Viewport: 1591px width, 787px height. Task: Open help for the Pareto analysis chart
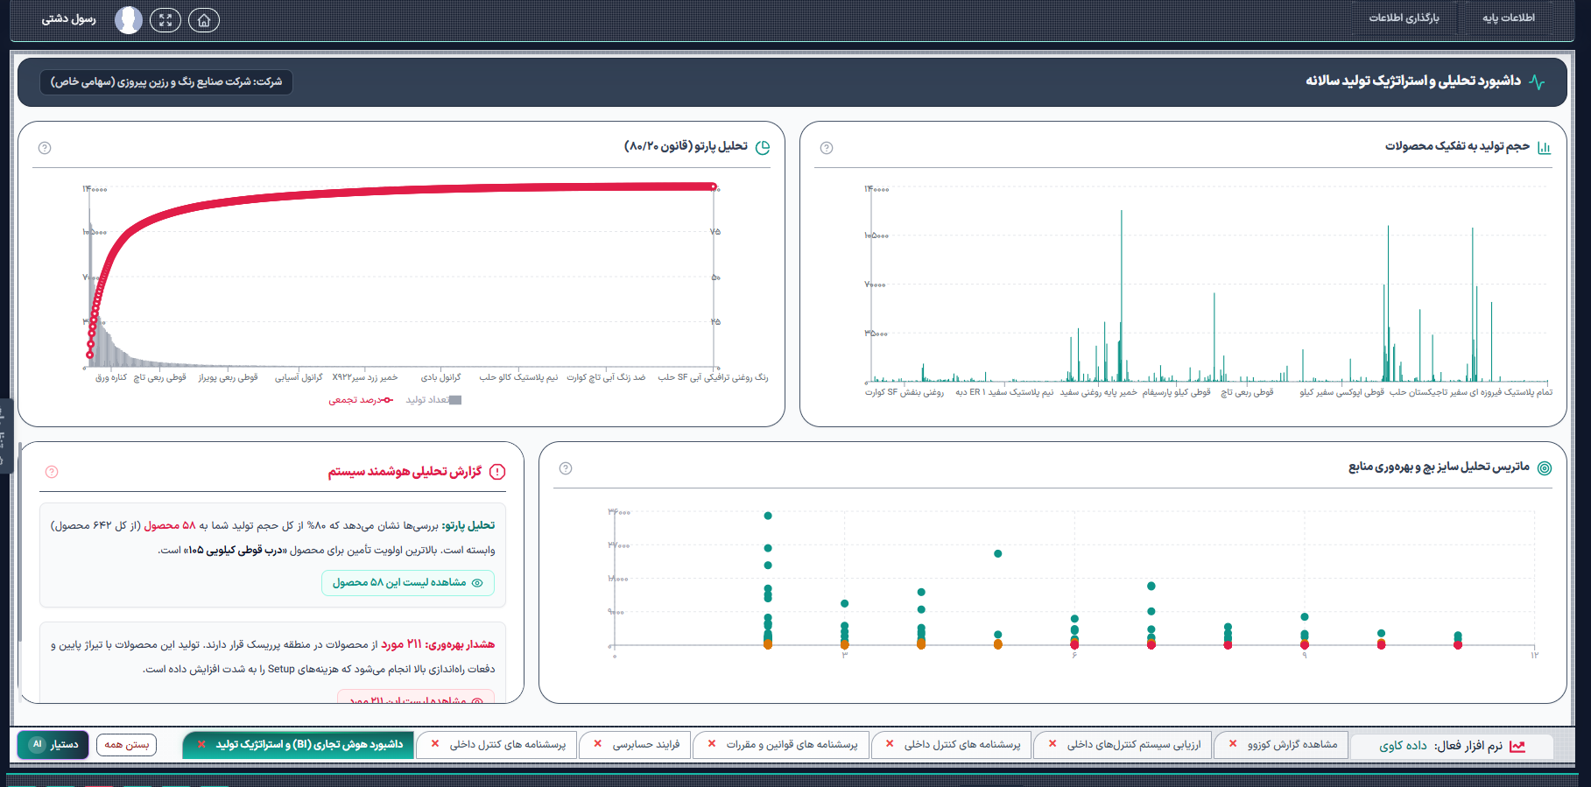(45, 148)
